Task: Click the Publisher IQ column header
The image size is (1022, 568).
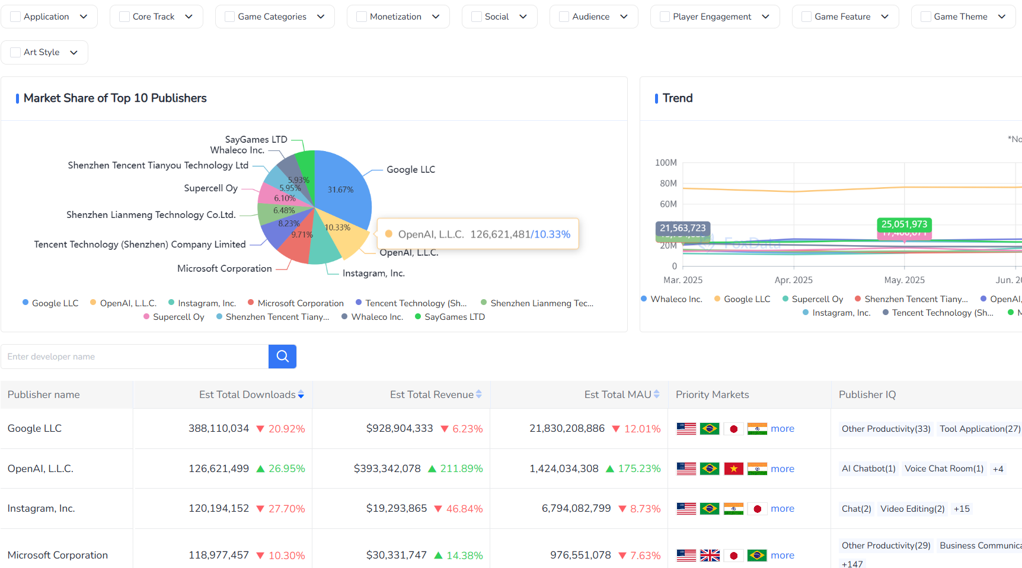Action: tap(867, 394)
